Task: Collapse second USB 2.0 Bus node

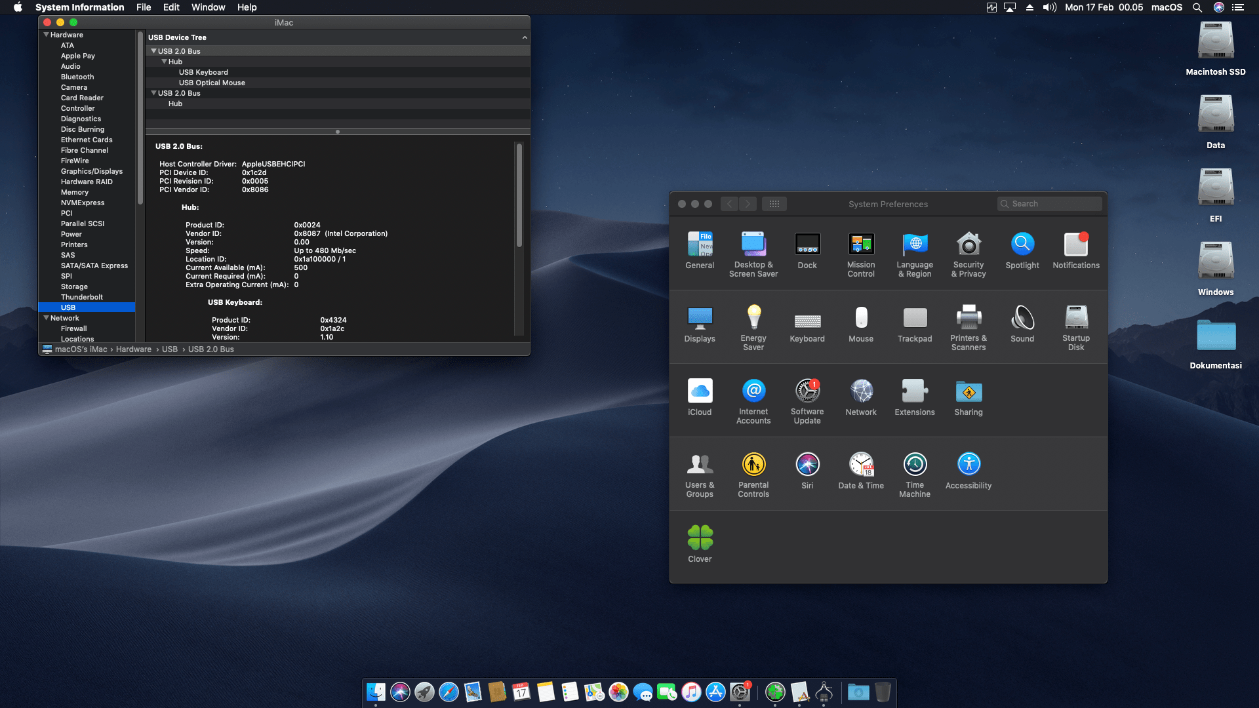Action: coord(154,93)
